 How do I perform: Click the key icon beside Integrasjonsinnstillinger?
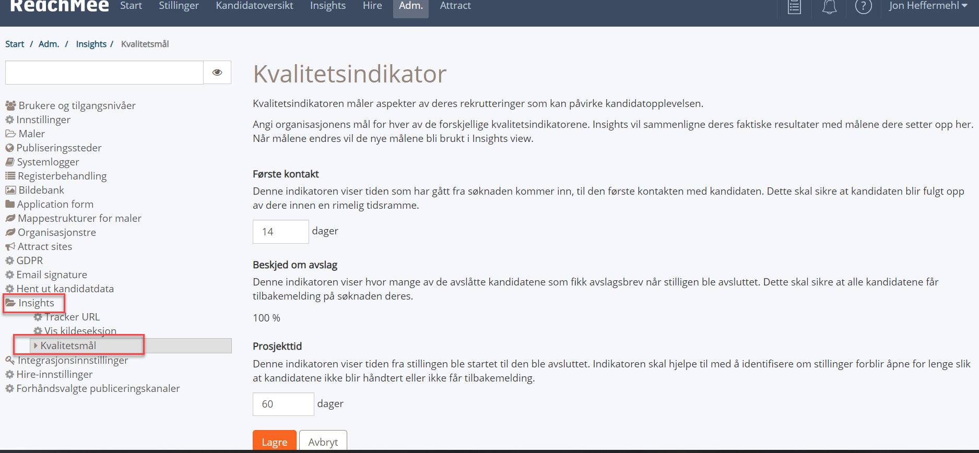[10, 360]
